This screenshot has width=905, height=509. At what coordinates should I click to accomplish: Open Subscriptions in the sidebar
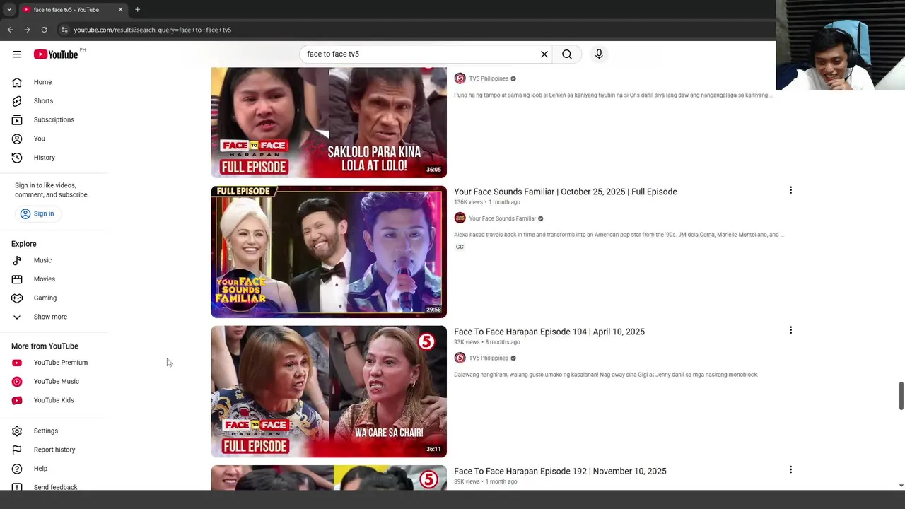click(x=54, y=120)
